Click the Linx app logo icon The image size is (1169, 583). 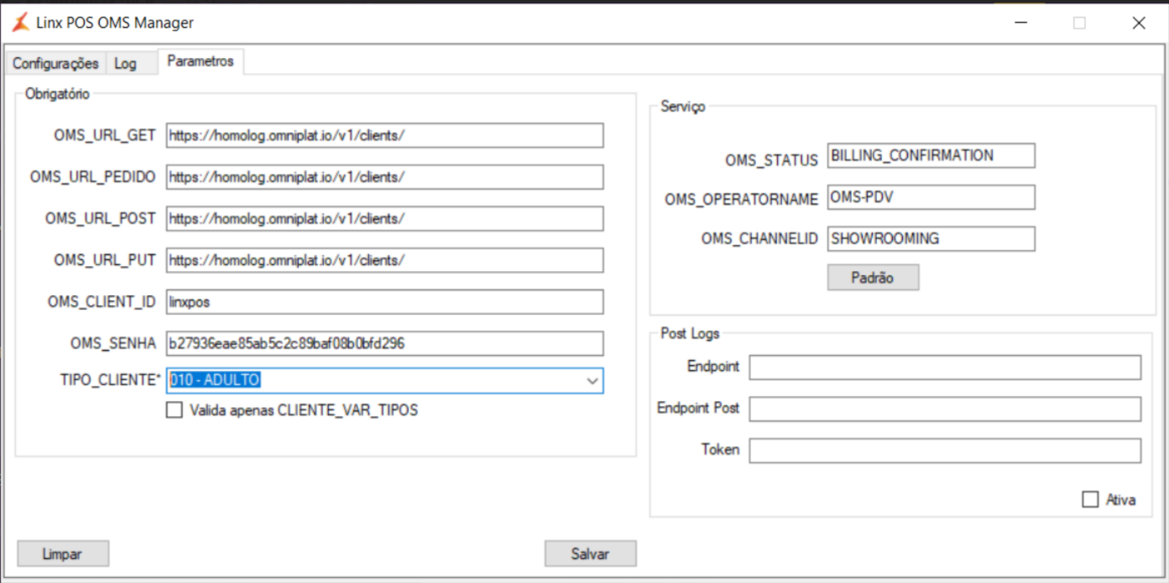click(x=20, y=23)
